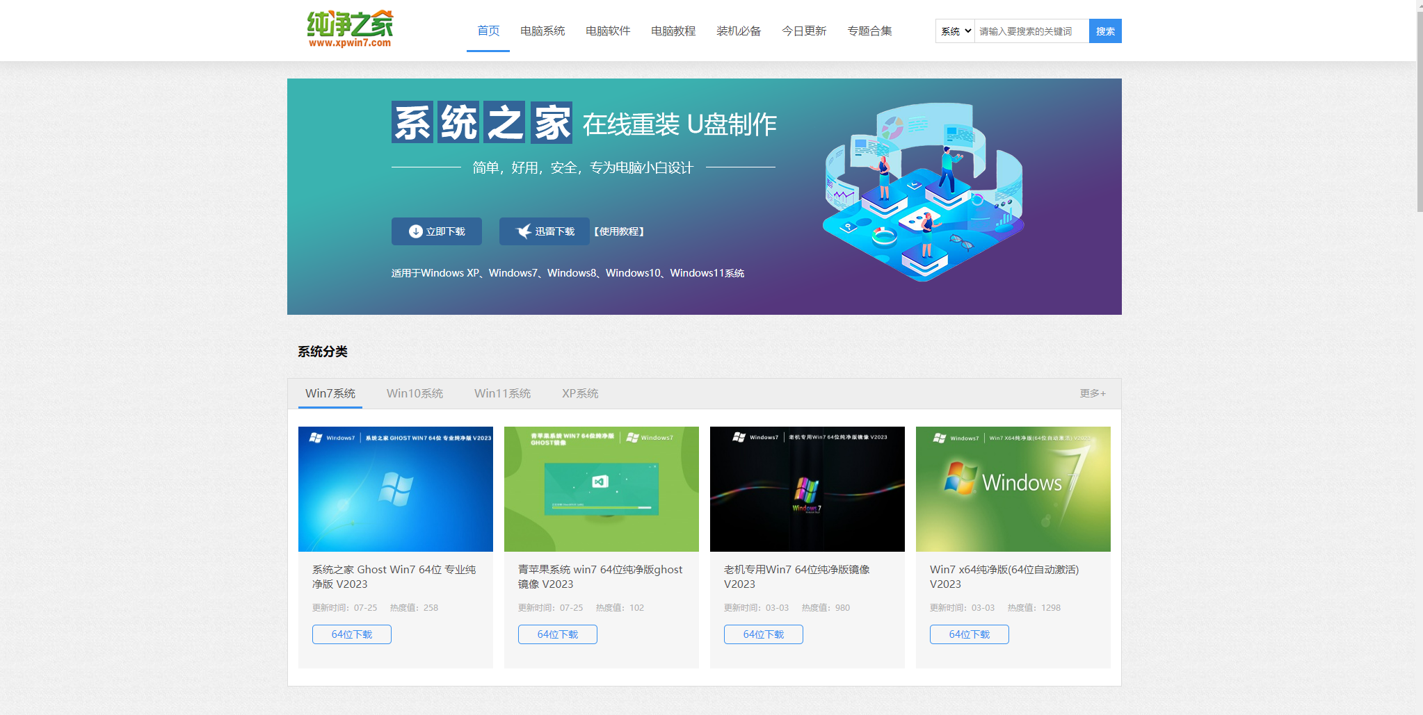Open title 老机专用Win7 64位纯净版镜像 V2023
Image resolution: width=1423 pixels, height=715 pixels.
[797, 577]
